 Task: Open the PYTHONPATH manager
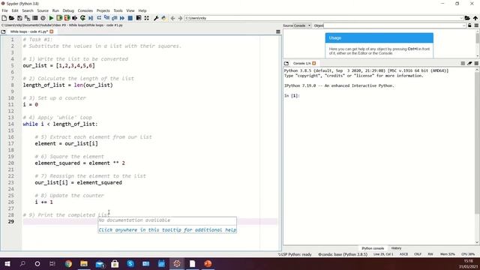(163, 18)
